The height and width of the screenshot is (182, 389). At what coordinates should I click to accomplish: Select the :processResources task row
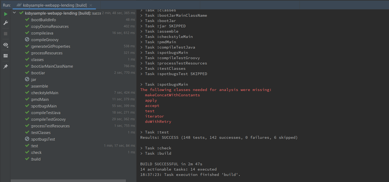click(73, 53)
